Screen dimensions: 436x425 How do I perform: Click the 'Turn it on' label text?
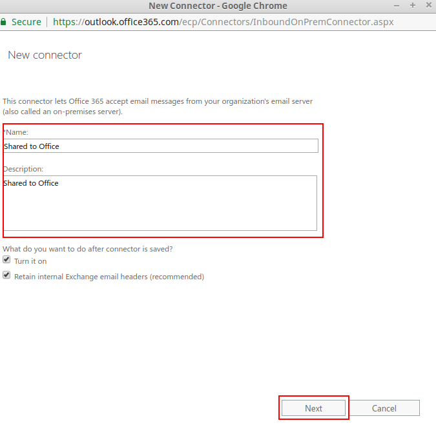(30, 261)
